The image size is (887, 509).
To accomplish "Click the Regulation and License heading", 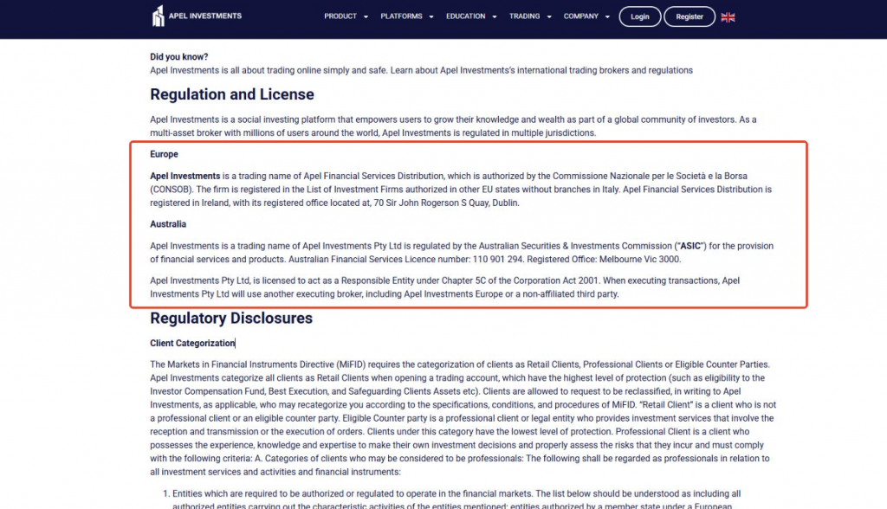I will click(232, 94).
